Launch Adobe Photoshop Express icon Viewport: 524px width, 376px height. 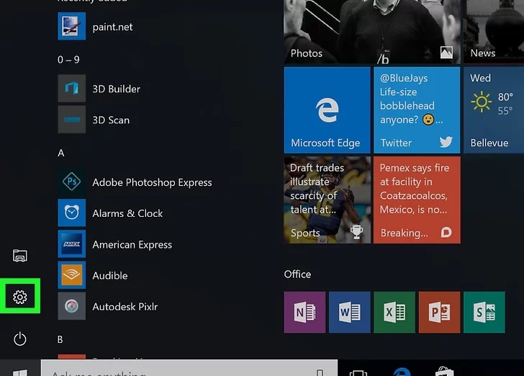click(x=71, y=182)
